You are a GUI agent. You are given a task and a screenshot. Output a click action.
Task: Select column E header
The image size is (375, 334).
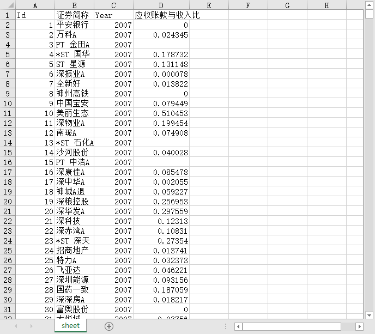pyautogui.click(x=209, y=5)
